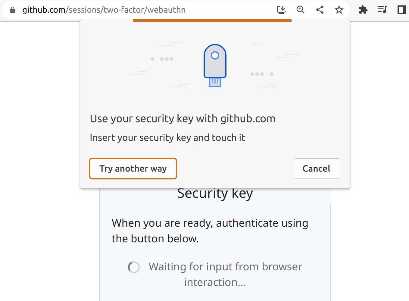Toggle the browser side panel icon

[x=401, y=10]
